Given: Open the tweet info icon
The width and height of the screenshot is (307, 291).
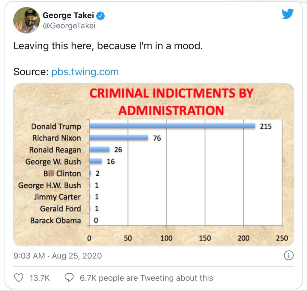Looking at the screenshot, I should pyautogui.click(x=288, y=256).
